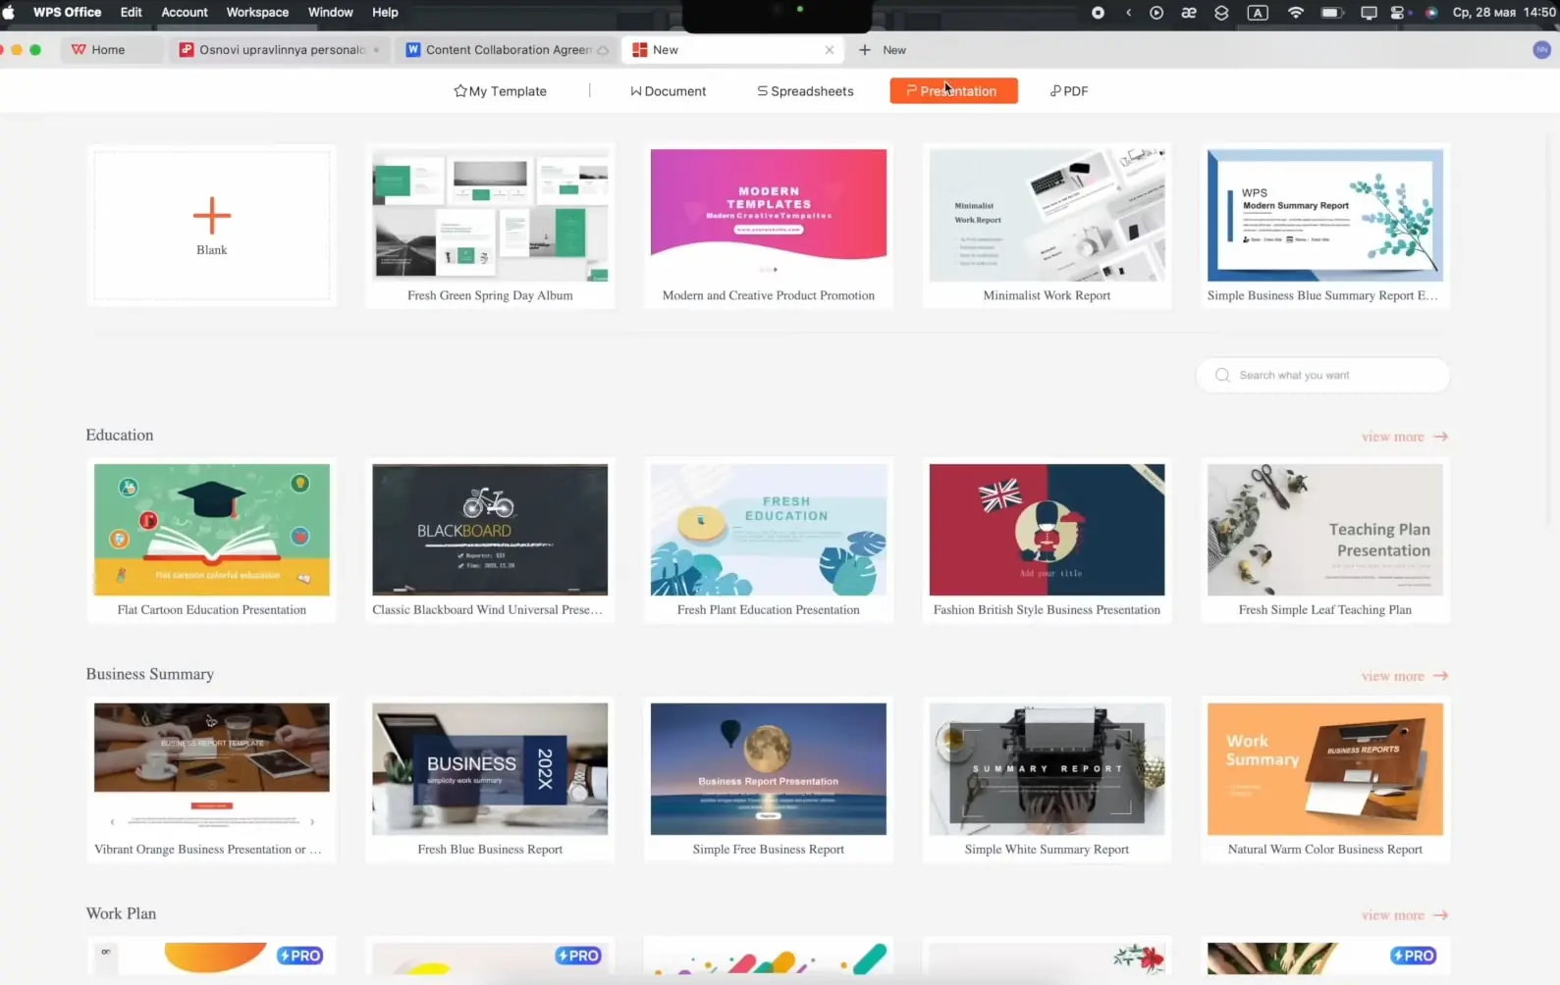This screenshot has height=985, width=1560.
Task: Click the PDF icon on Osnovi tab
Action: (187, 50)
